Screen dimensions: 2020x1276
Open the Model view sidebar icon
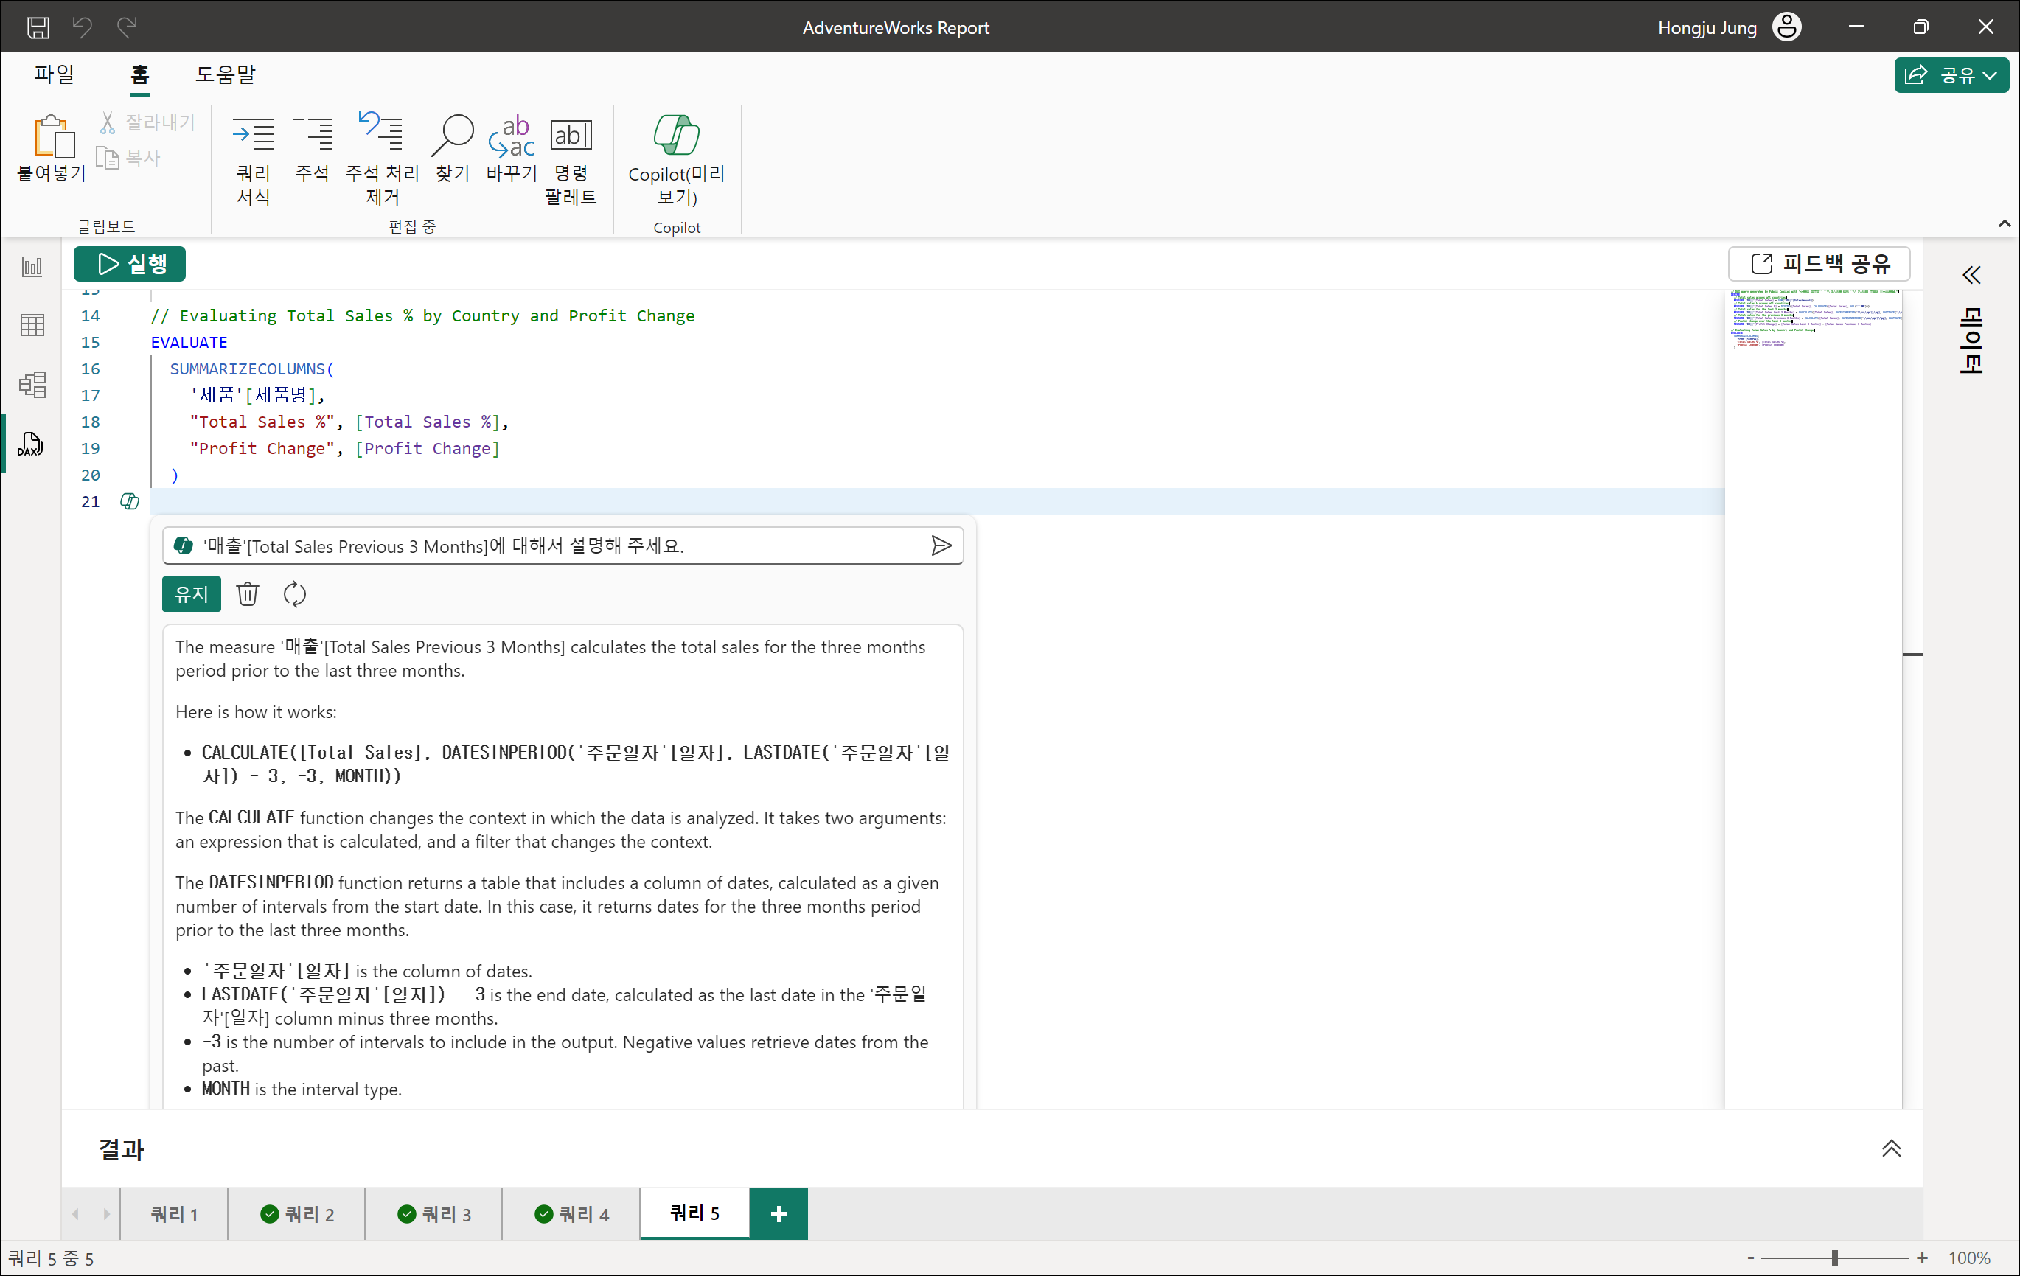(x=32, y=385)
